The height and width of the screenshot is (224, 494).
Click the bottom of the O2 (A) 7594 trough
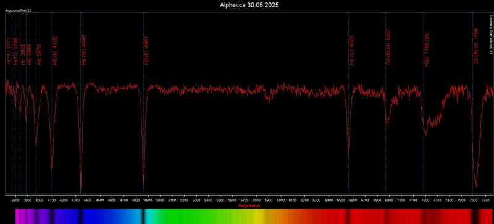(x=476, y=185)
